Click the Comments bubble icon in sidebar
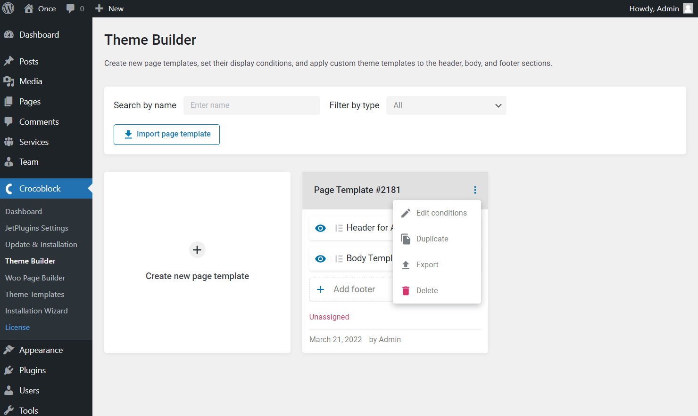 (9, 121)
